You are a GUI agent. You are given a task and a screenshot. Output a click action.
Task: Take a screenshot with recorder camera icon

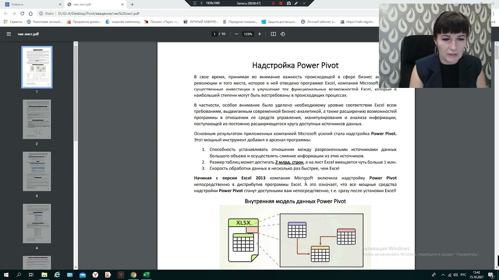click(x=289, y=3)
